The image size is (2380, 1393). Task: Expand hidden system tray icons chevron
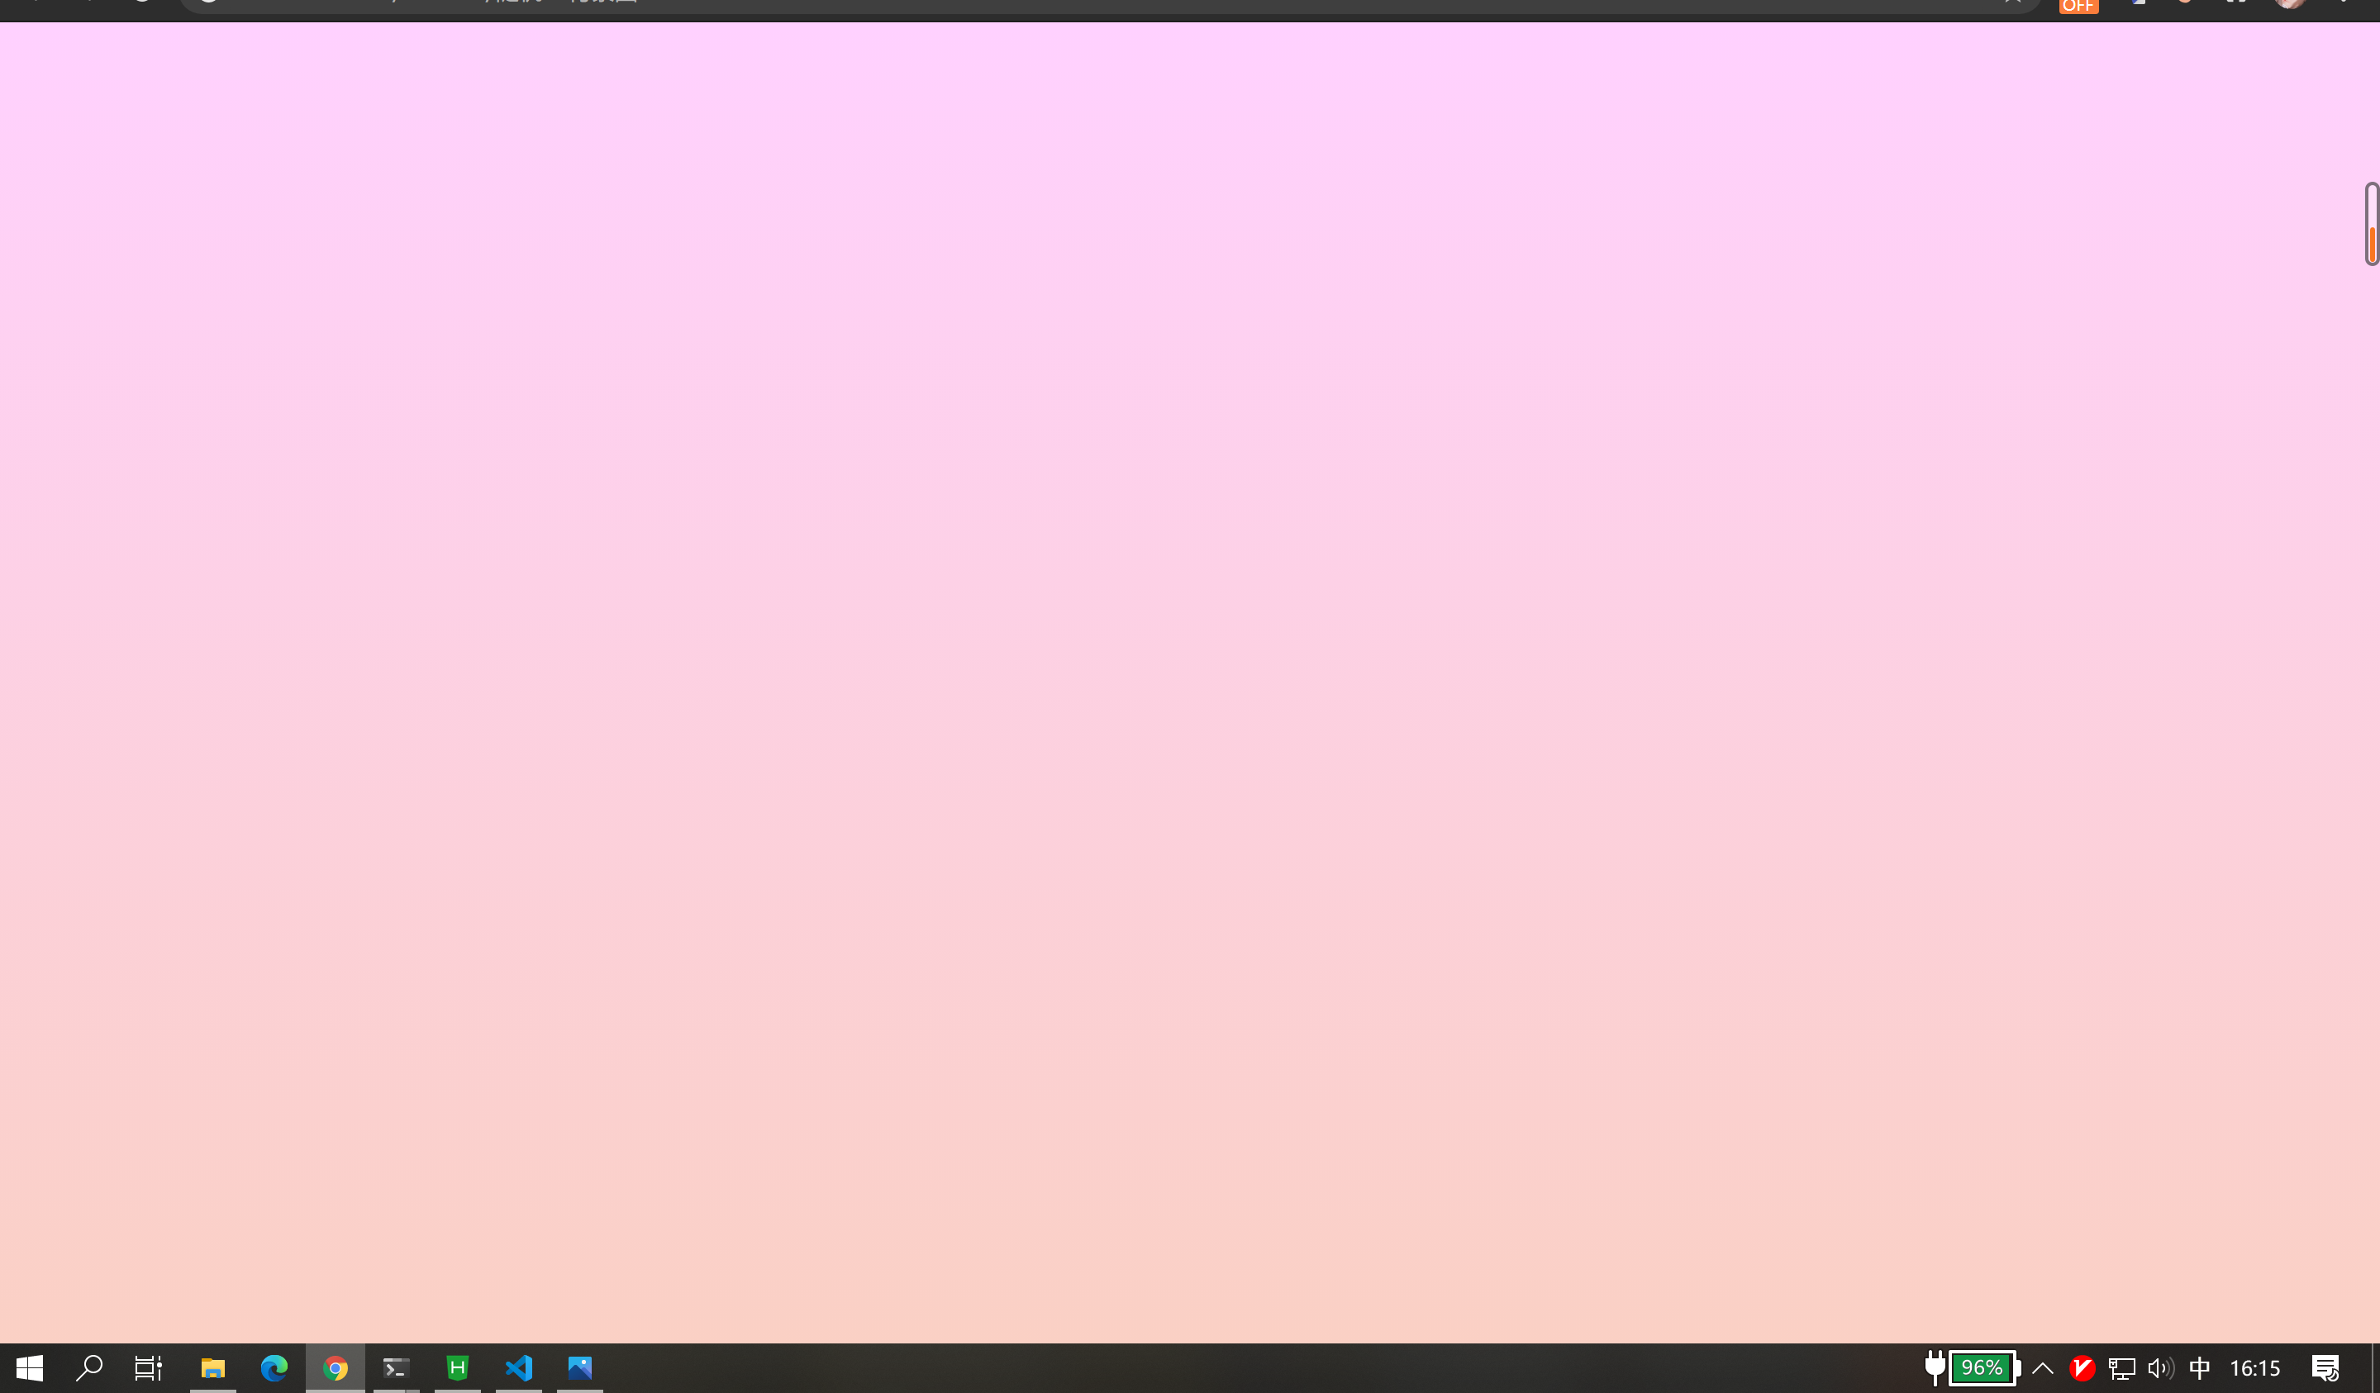[2043, 1367]
